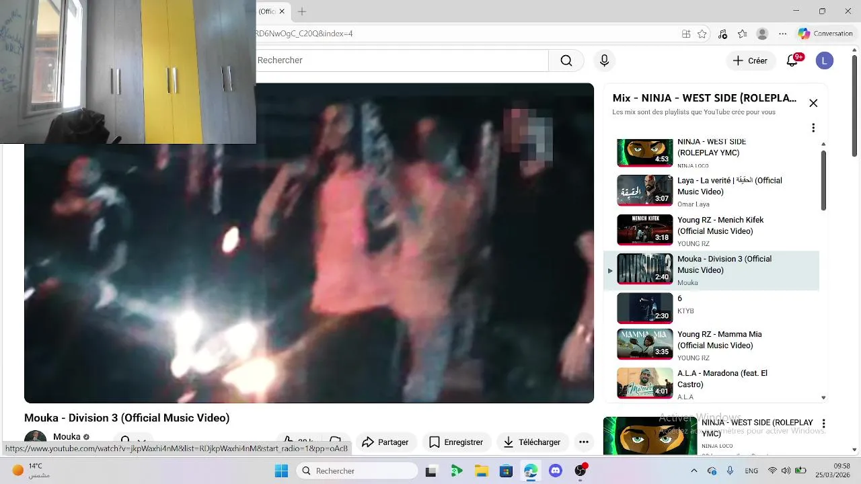Viewport: 861px width, 484px height.
Task: Open the ENG language switcher
Action: (x=751, y=471)
